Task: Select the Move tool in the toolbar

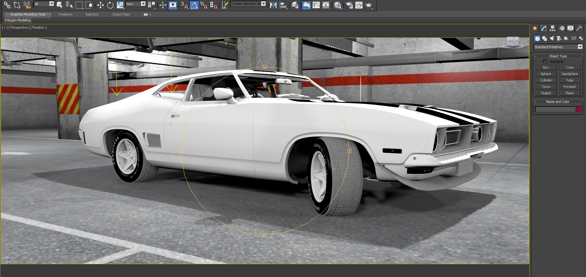Action: pyautogui.click(x=100, y=5)
